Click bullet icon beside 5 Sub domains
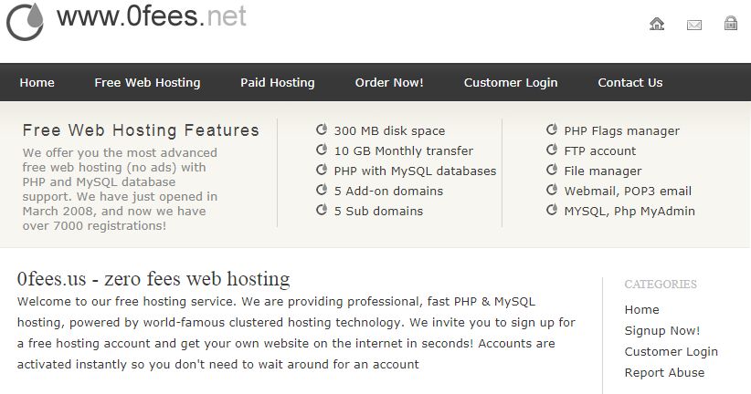The image size is (751, 394). [x=322, y=210]
